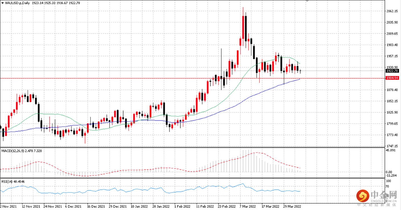Click the CNGOLD coin logo in watermark

click(x=363, y=196)
